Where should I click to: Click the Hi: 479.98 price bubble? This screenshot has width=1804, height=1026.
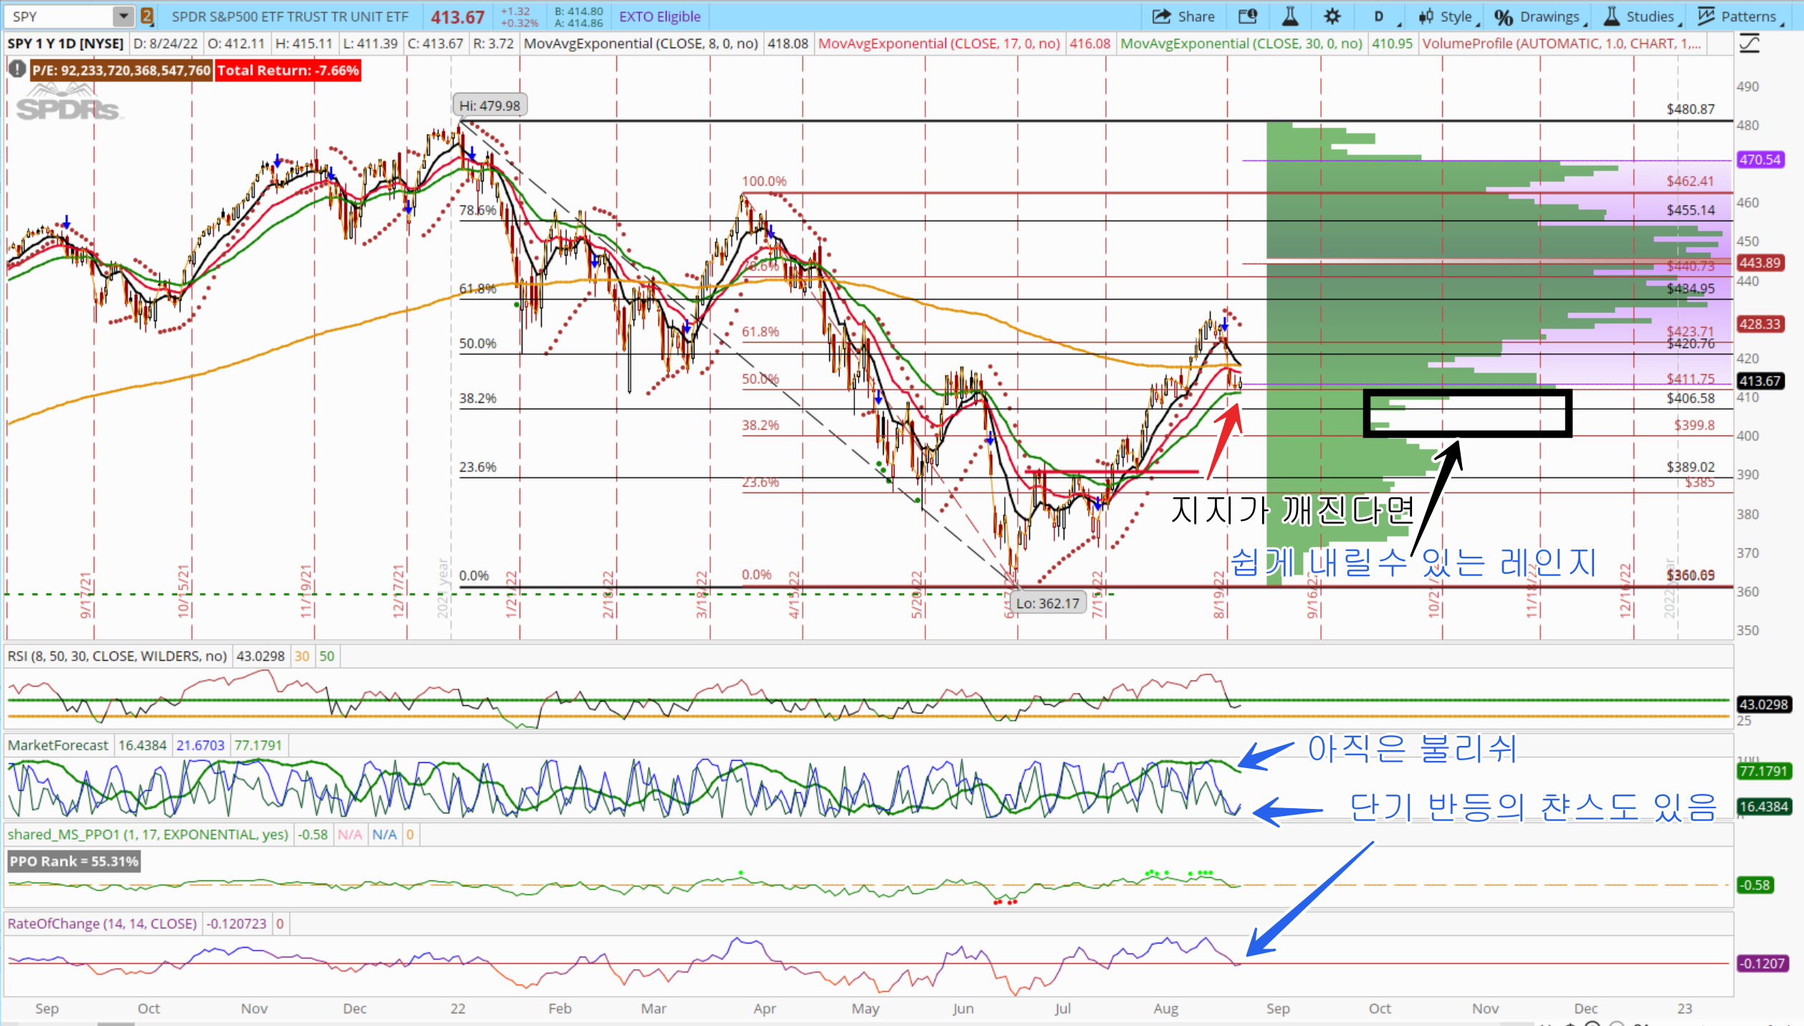point(490,105)
